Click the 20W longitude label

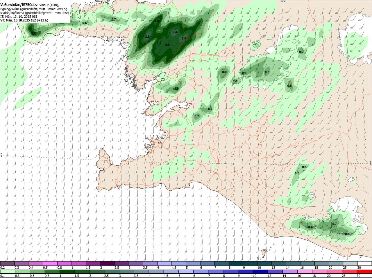pyautogui.click(x=283, y=1)
